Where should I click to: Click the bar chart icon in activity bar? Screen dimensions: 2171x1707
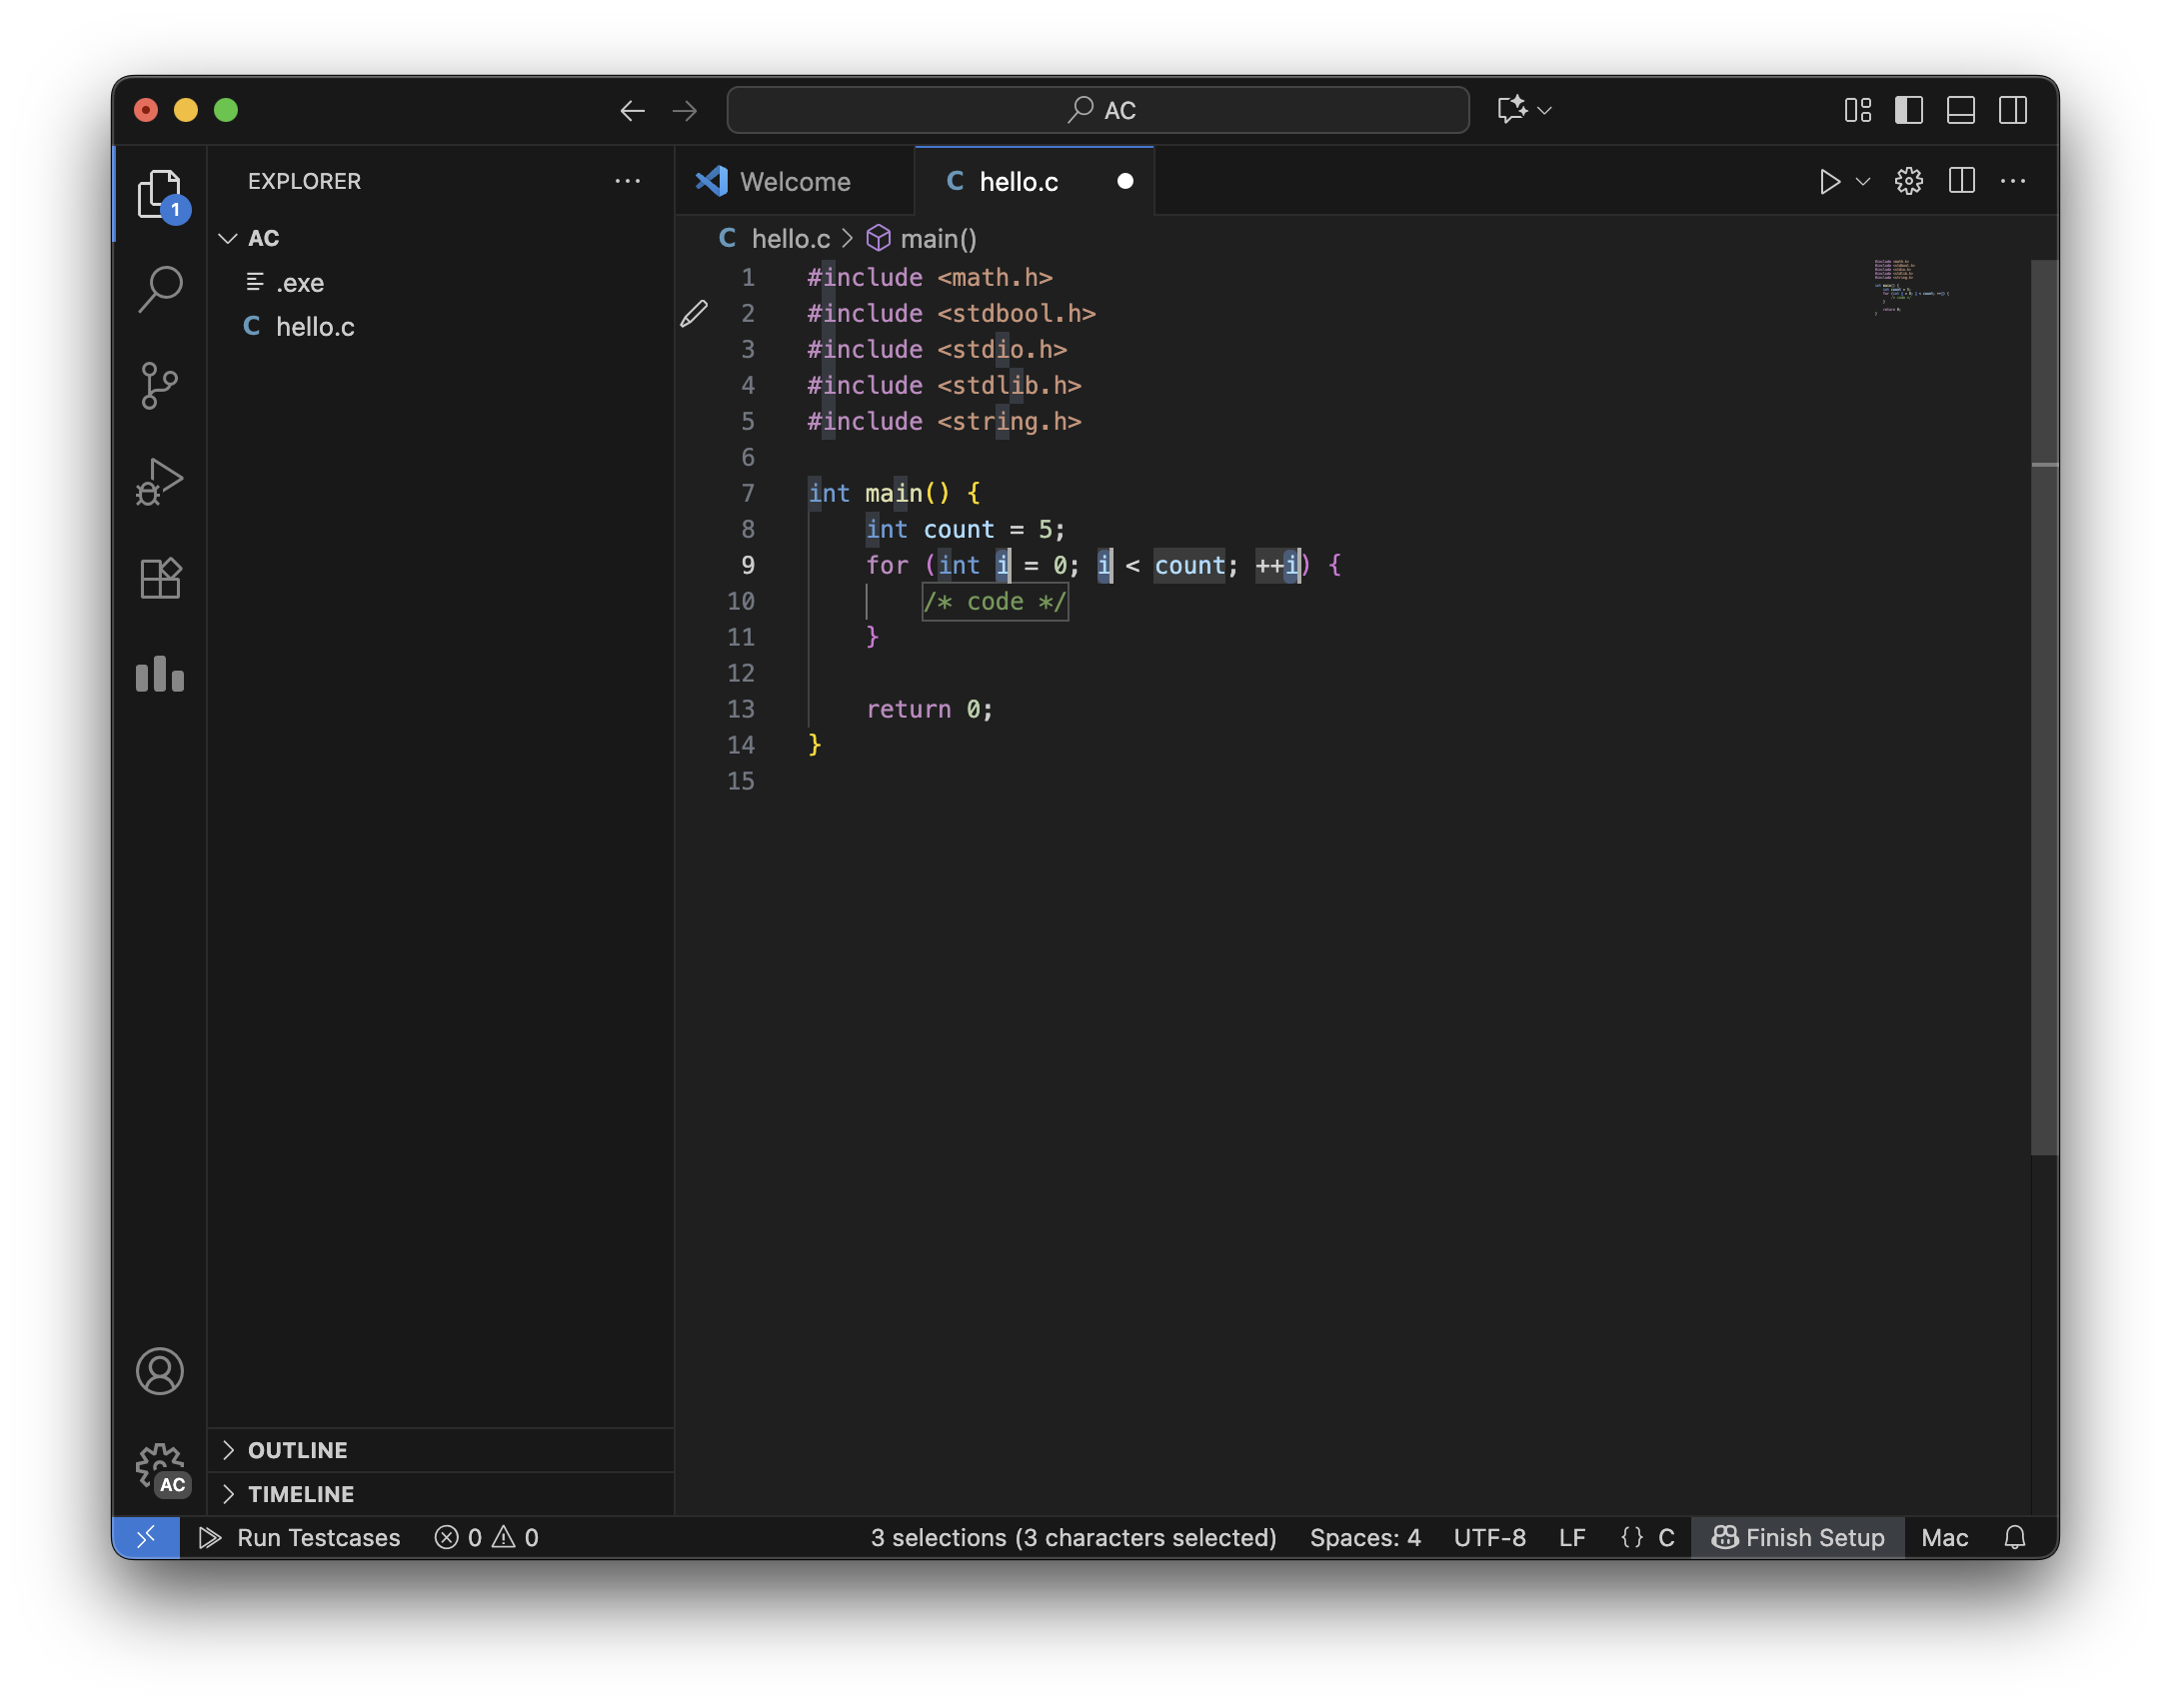click(x=160, y=675)
